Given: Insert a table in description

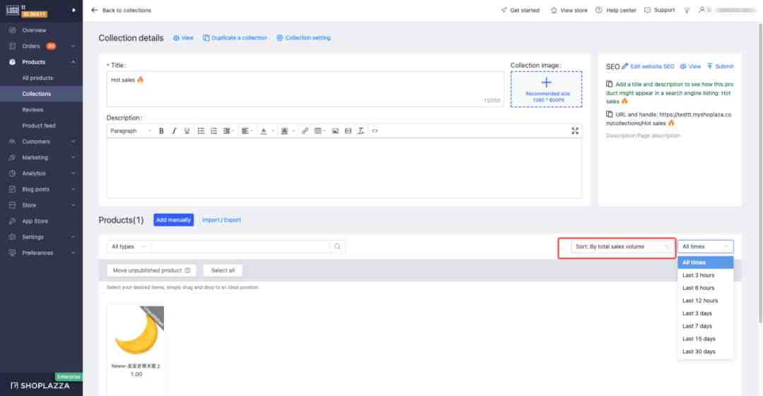Looking at the screenshot, I should point(319,131).
